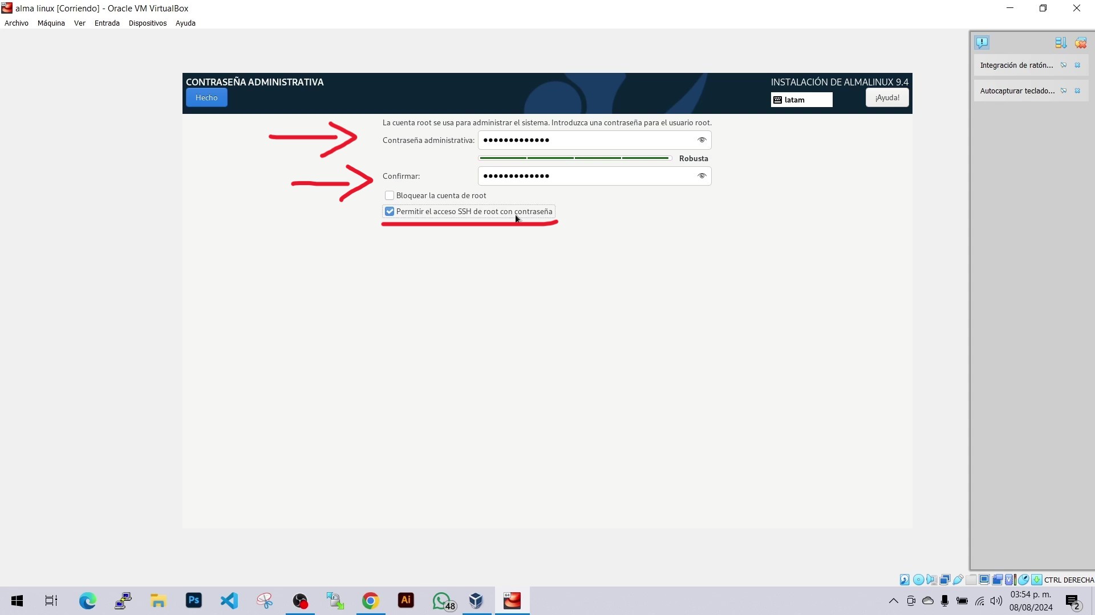Open Photoshop from the taskbar
This screenshot has width=1095, height=615.
coord(194,601)
